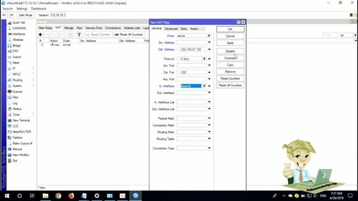Toggle the In. Interface invert checkbox

click(178, 86)
